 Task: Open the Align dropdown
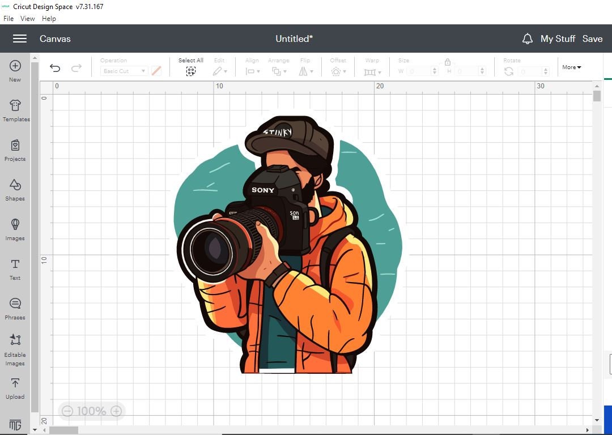pos(252,71)
